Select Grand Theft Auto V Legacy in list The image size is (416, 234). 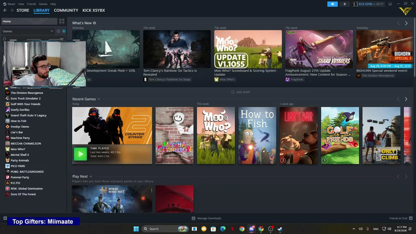coord(29,115)
